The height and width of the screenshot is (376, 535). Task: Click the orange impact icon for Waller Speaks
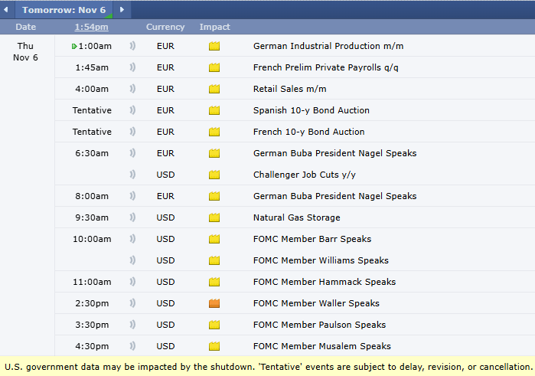[x=214, y=303]
